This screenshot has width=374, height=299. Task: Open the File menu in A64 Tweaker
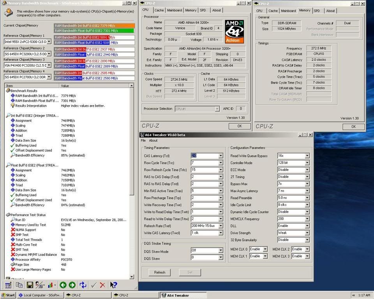[143, 141]
